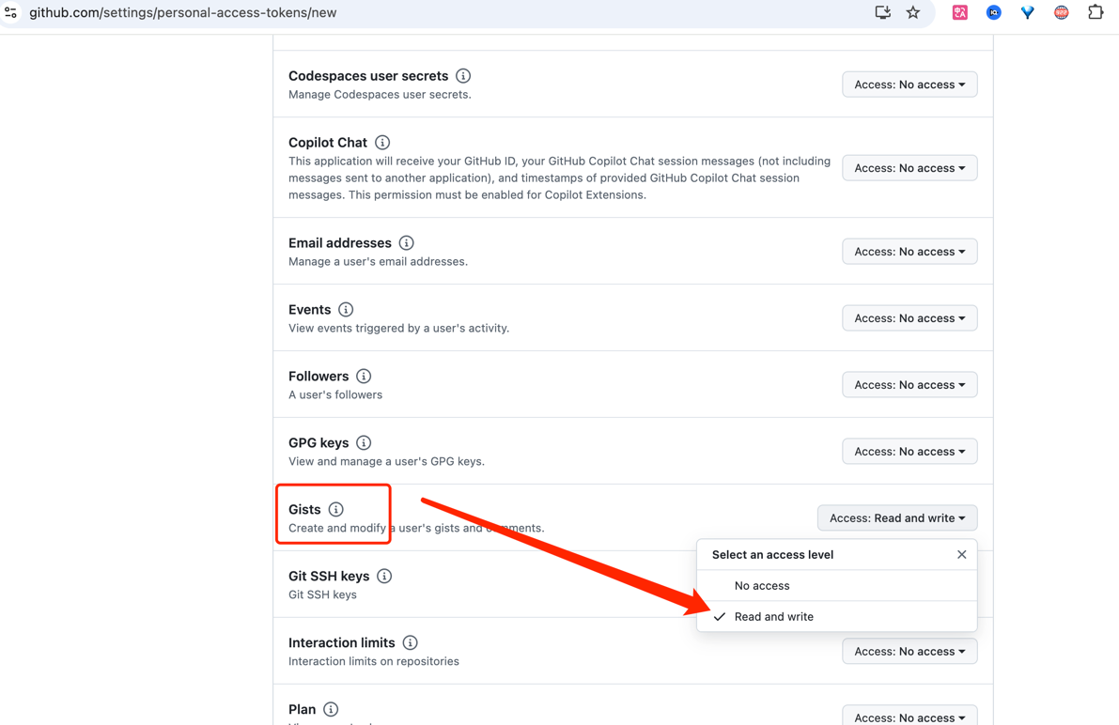Open Email addresses access dropdown
This screenshot has height=725, width=1119.
click(909, 251)
